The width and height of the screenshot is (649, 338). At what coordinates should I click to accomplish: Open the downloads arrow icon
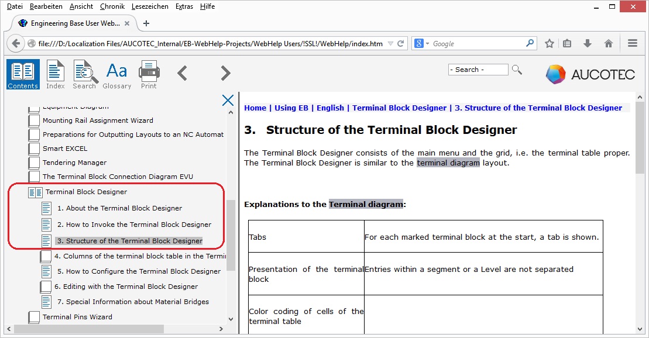coord(588,43)
